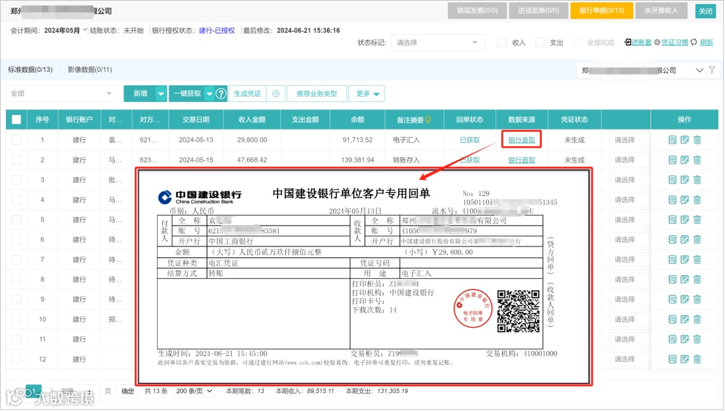
Task: Edit row 9 bank record
Action: pyautogui.click(x=685, y=299)
